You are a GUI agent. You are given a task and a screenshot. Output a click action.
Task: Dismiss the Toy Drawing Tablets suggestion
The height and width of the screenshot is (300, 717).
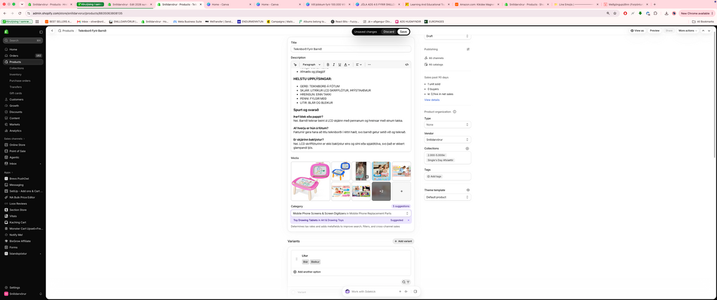(x=409, y=220)
